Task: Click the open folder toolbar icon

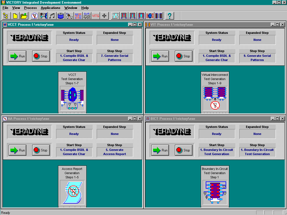Action: point(24,16)
